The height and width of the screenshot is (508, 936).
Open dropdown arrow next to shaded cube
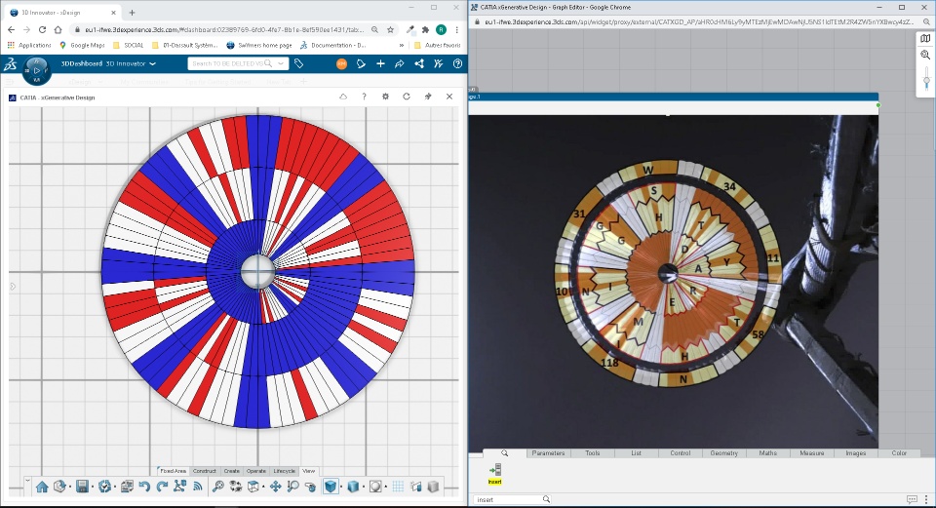341,488
